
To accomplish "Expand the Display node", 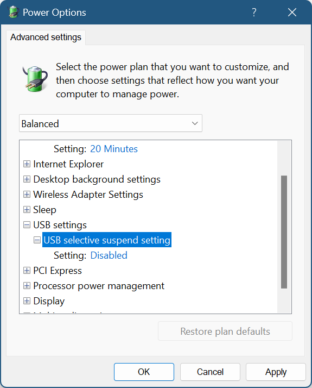I will pos(27,301).
